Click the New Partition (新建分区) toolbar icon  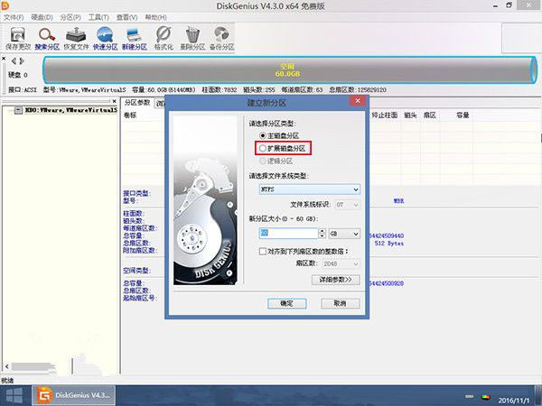point(135,38)
